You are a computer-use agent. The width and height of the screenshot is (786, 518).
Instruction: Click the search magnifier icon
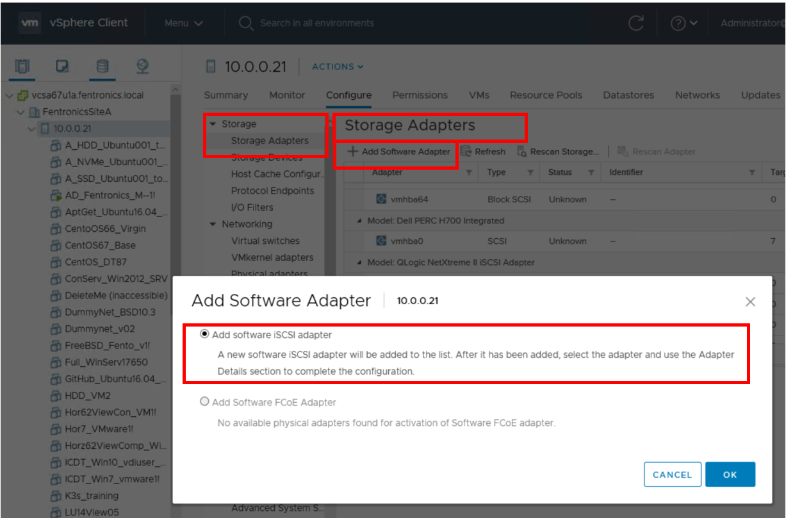pos(246,23)
